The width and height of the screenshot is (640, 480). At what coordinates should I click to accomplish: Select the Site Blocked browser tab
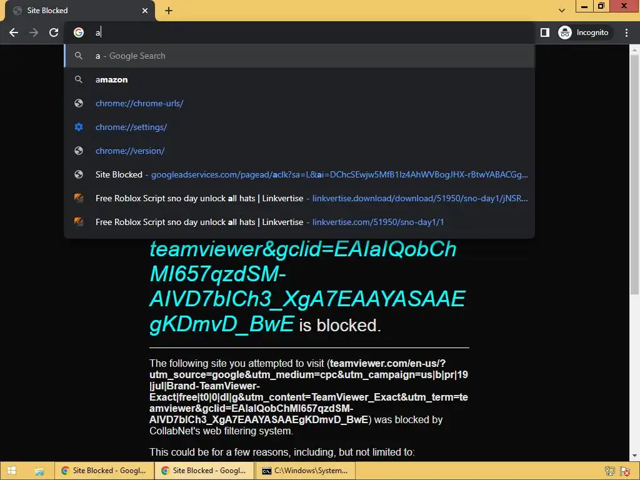point(80,11)
